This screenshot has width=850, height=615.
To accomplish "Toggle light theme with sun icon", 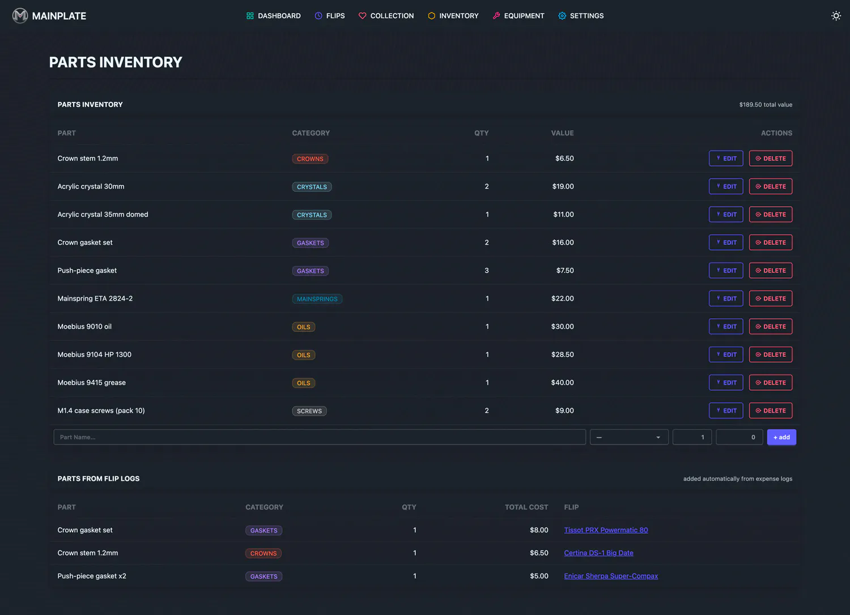I will (x=836, y=16).
